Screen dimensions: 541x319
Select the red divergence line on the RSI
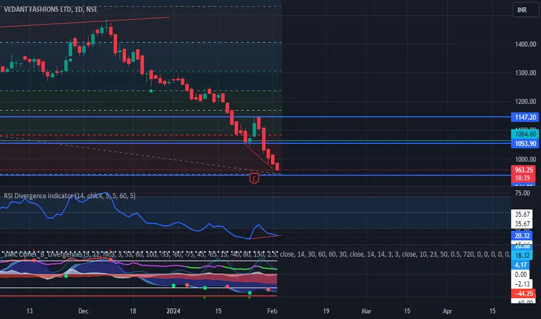[266, 237]
